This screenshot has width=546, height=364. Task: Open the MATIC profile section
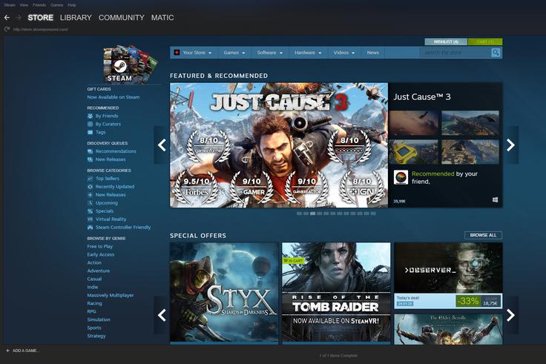click(x=162, y=17)
